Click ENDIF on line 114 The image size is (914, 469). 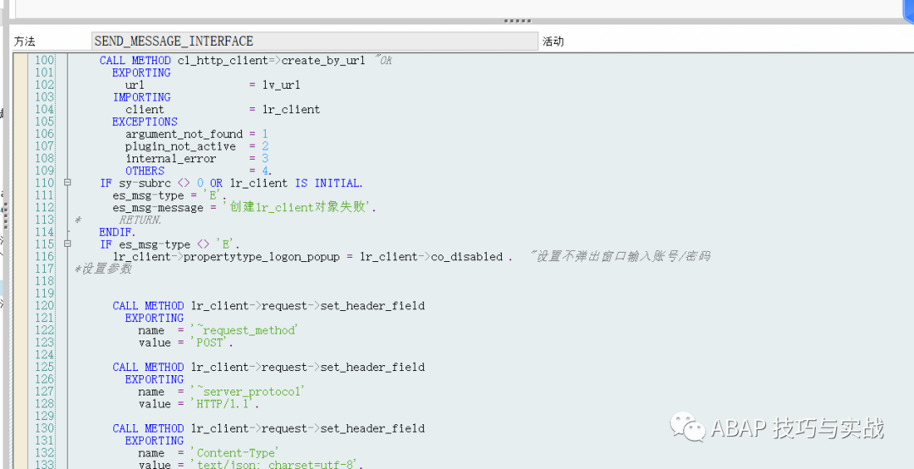click(117, 232)
